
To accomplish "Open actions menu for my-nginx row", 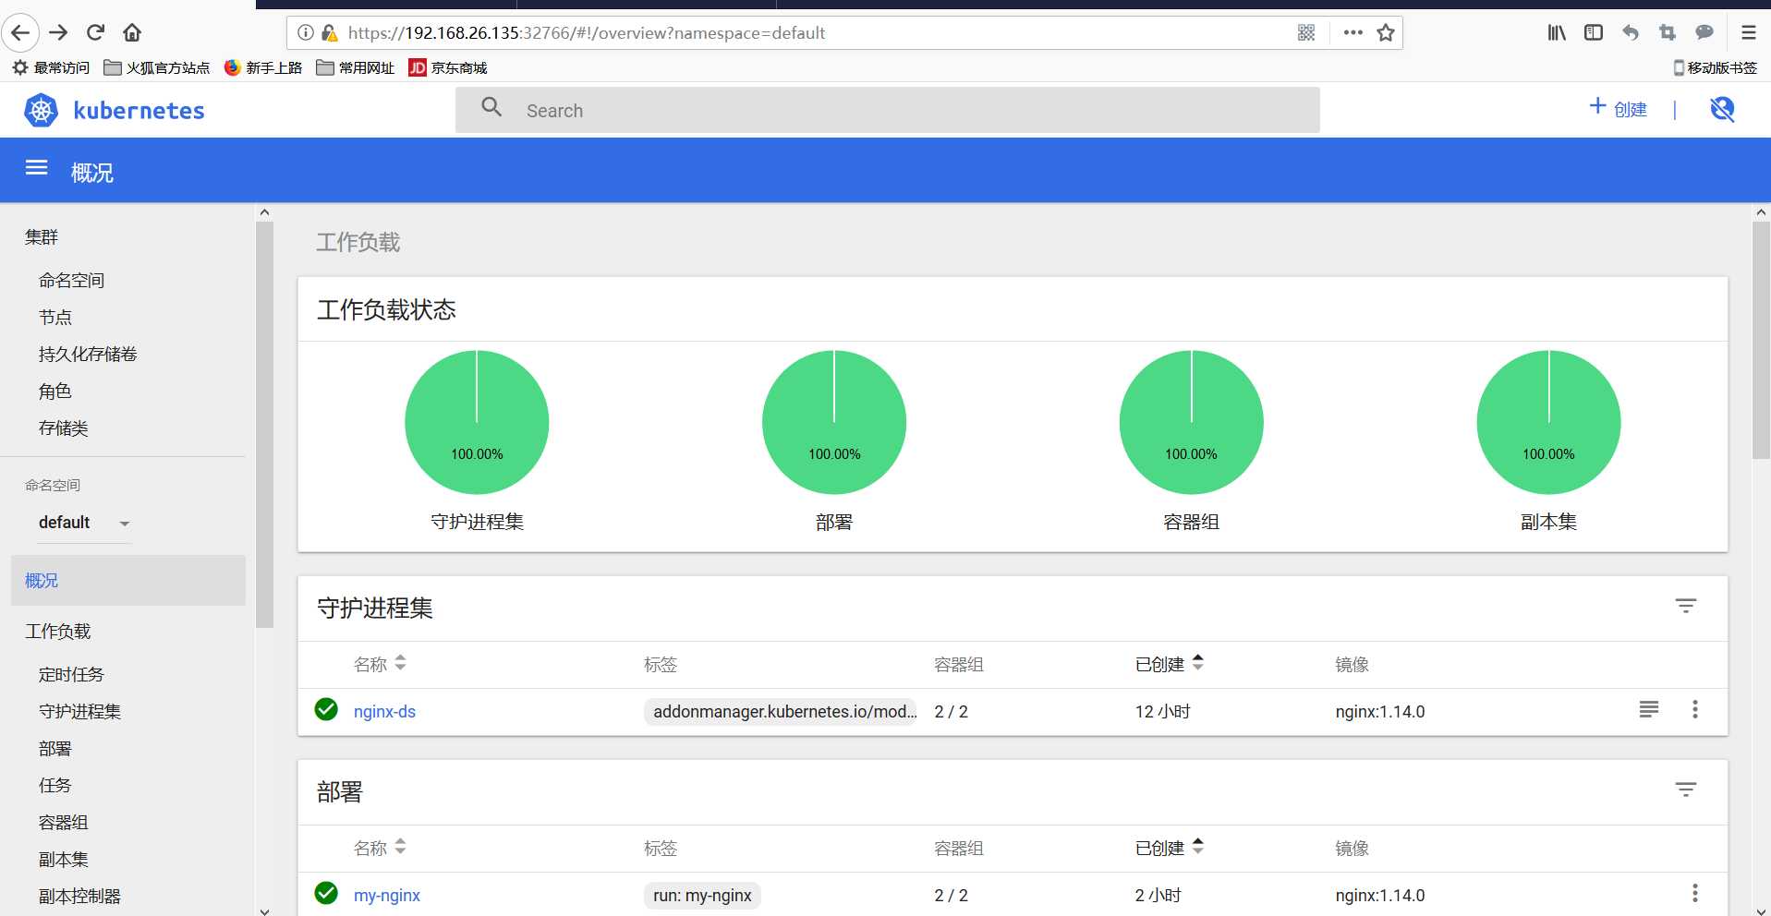I will pos(1694,893).
